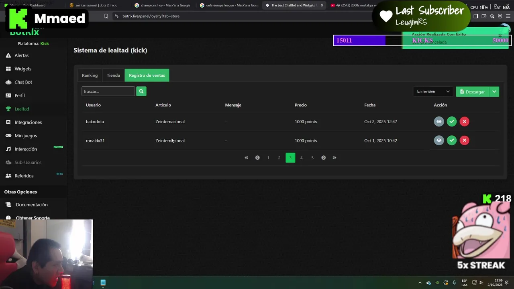
Task: Select the Registro de ventas tab
Action: point(147,75)
